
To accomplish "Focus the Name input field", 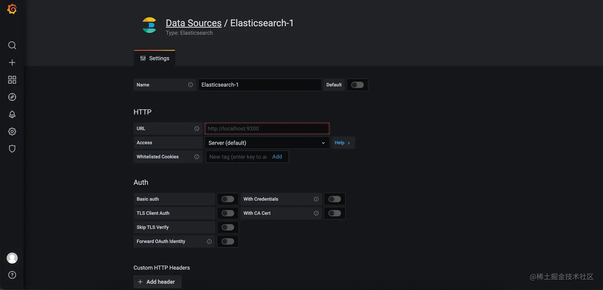I will click(x=260, y=85).
